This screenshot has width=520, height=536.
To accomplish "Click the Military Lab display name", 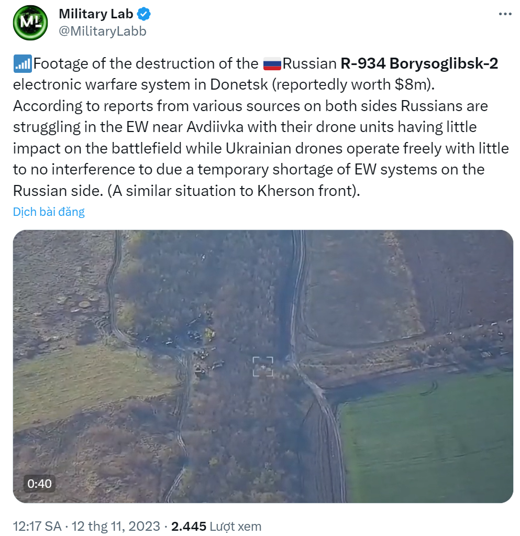I will pyautogui.click(x=96, y=14).
